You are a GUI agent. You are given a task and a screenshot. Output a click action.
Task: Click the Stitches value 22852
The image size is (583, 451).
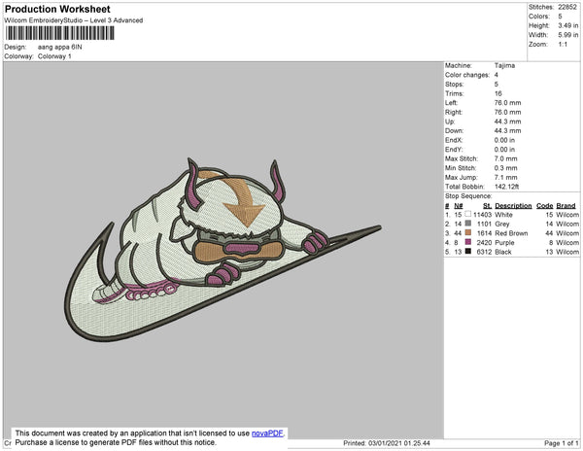567,7
